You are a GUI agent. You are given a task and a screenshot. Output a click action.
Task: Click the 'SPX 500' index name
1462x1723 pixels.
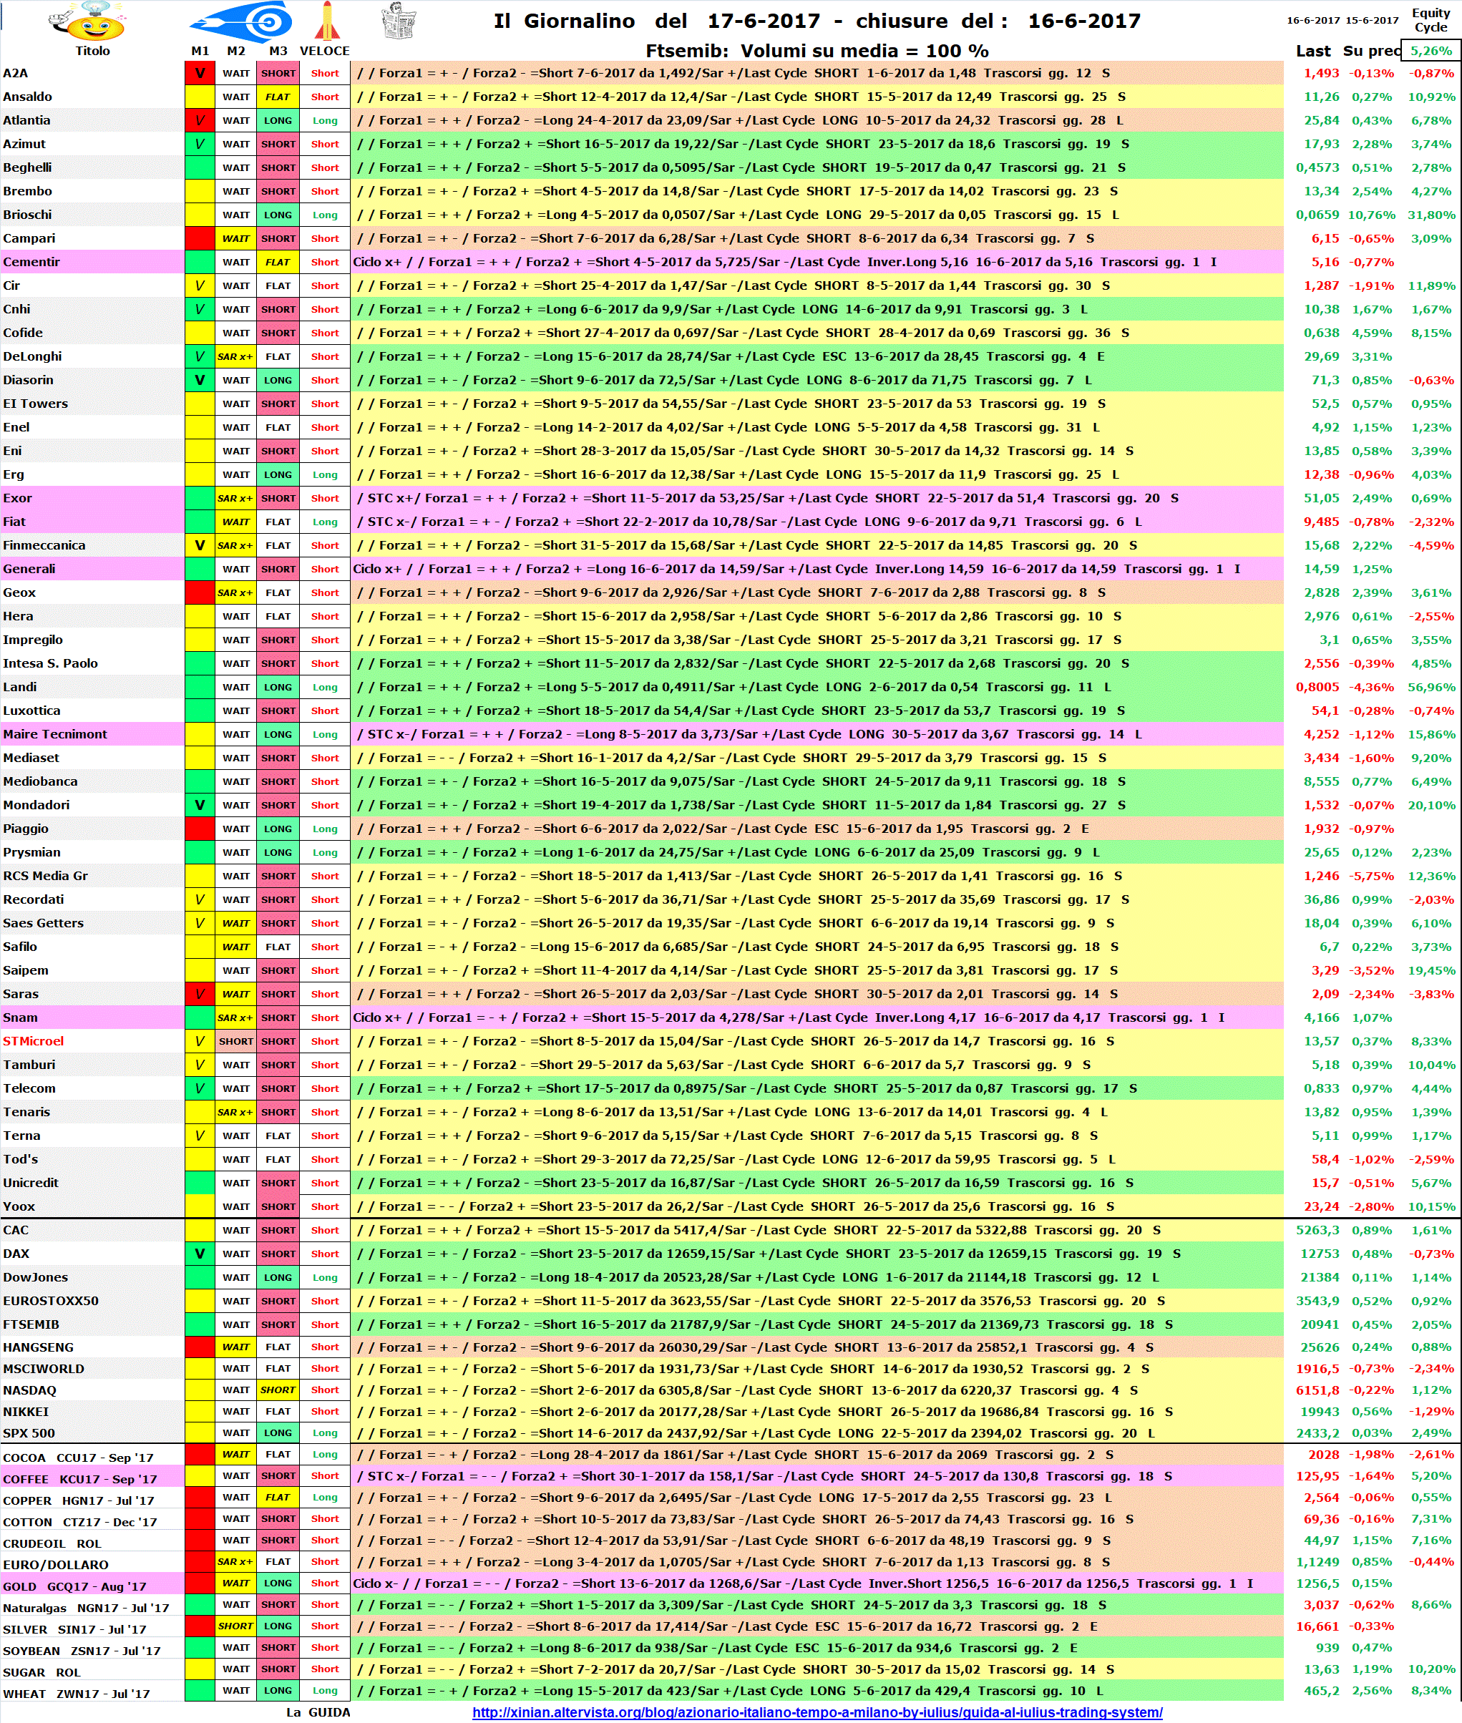(29, 1433)
